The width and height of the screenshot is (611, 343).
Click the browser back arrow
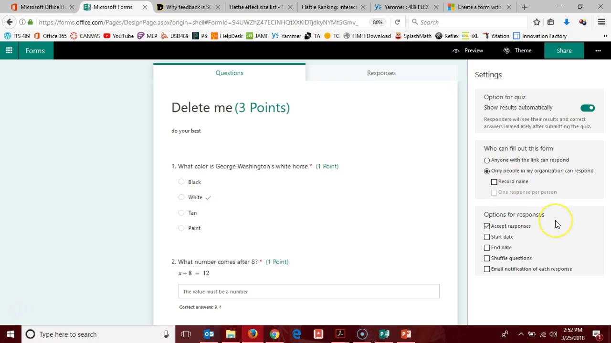[10, 22]
